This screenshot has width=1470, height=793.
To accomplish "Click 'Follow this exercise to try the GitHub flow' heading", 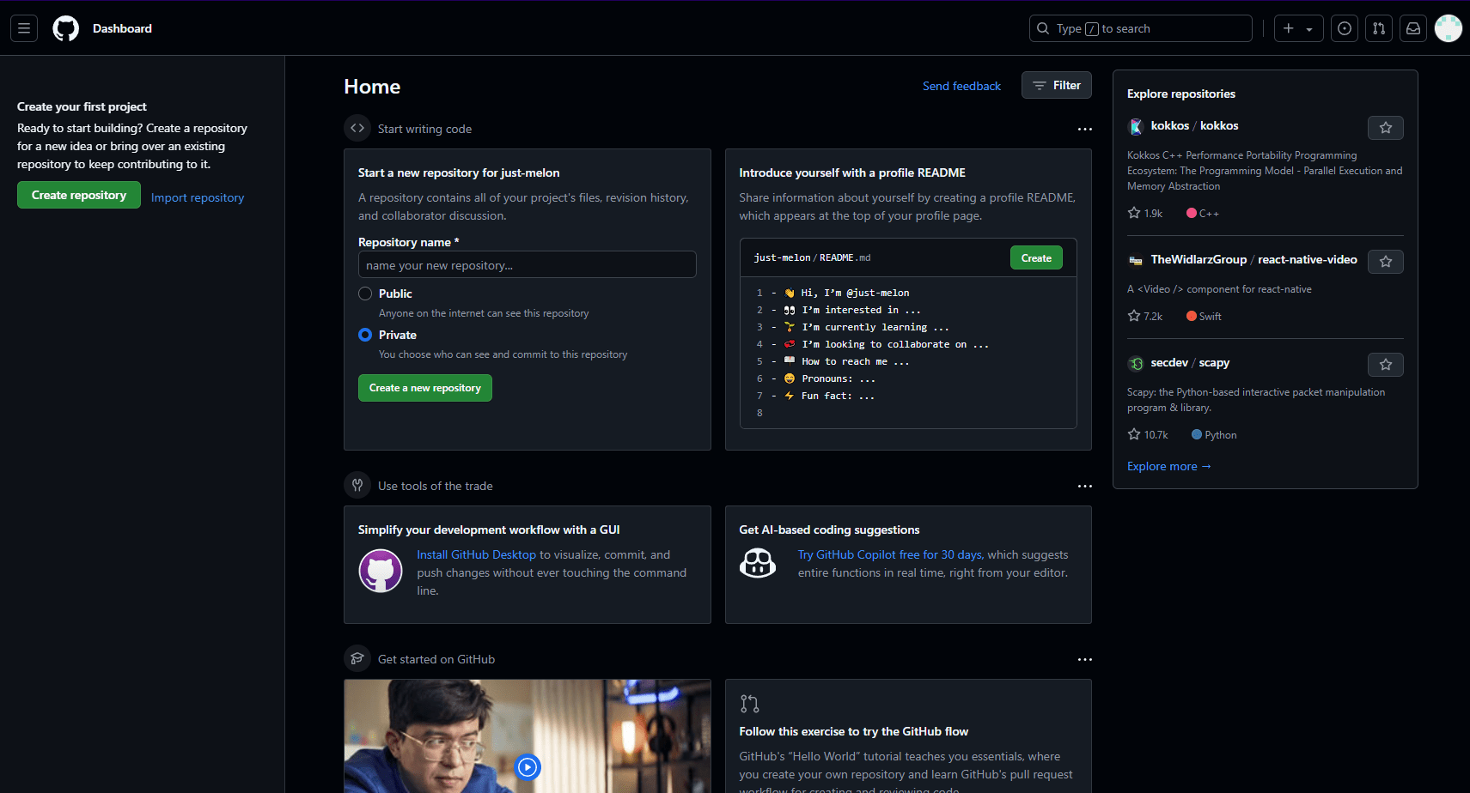I will [x=853, y=731].
